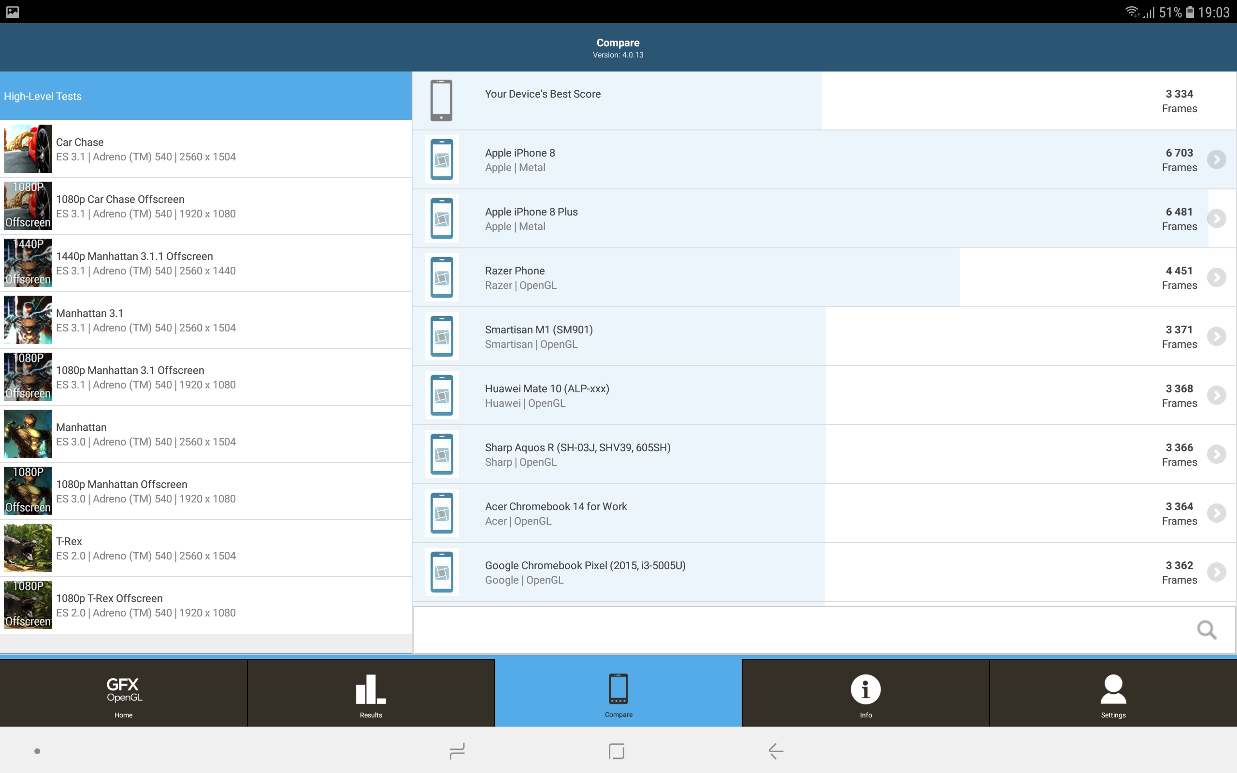This screenshot has width=1237, height=773.
Task: Tap the Wi-Fi icon in status bar
Action: (1132, 11)
